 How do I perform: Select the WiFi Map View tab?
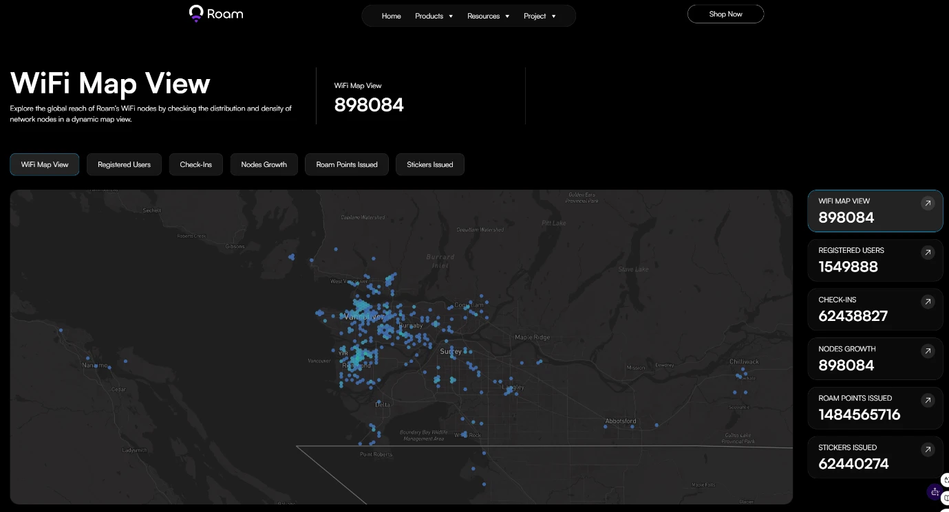click(x=45, y=165)
